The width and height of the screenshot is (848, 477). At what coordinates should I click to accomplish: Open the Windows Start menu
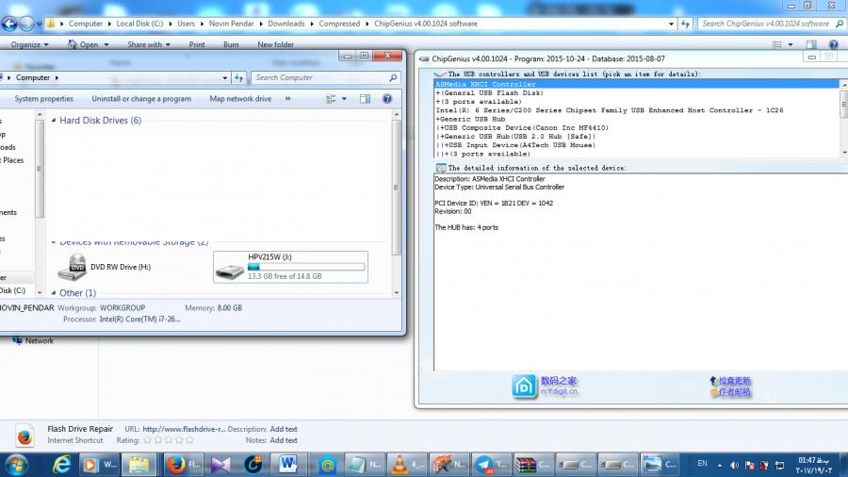point(16,465)
